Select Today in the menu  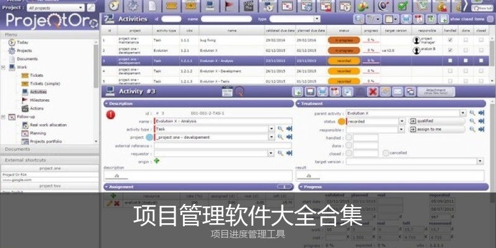click(23, 42)
